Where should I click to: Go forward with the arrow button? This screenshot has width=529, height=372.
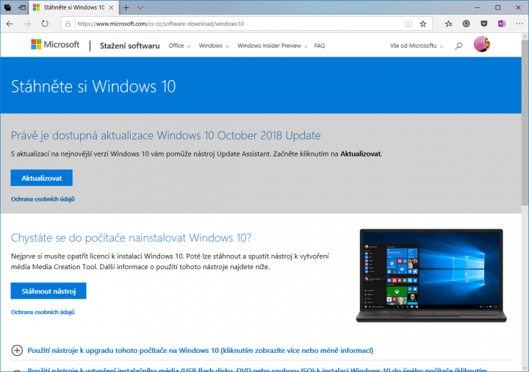(x=27, y=24)
